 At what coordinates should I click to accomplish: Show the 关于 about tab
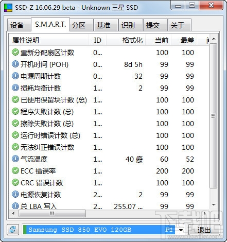click(x=180, y=25)
